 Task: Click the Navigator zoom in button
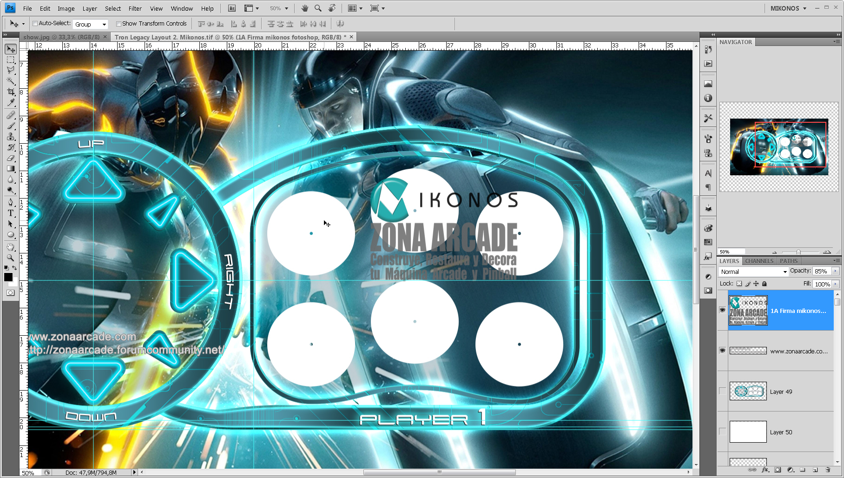(827, 252)
